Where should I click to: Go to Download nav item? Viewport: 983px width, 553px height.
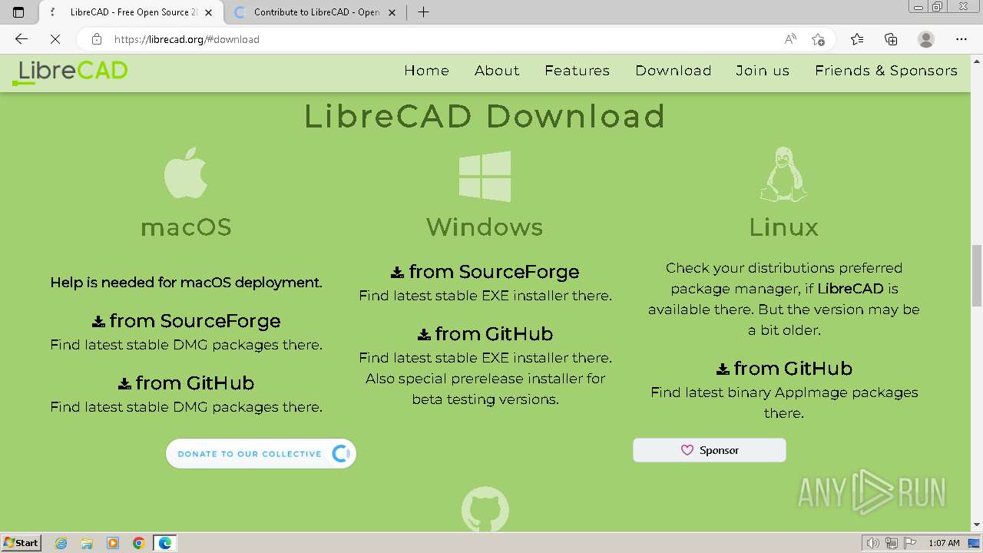click(x=674, y=71)
